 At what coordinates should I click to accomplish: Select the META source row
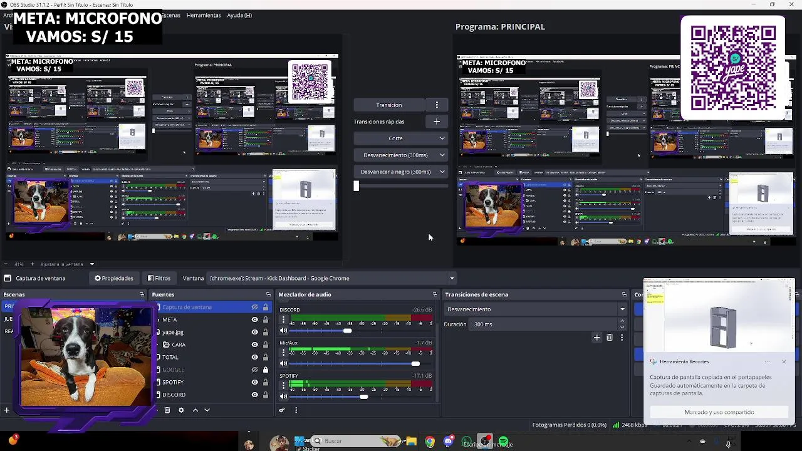coord(212,319)
